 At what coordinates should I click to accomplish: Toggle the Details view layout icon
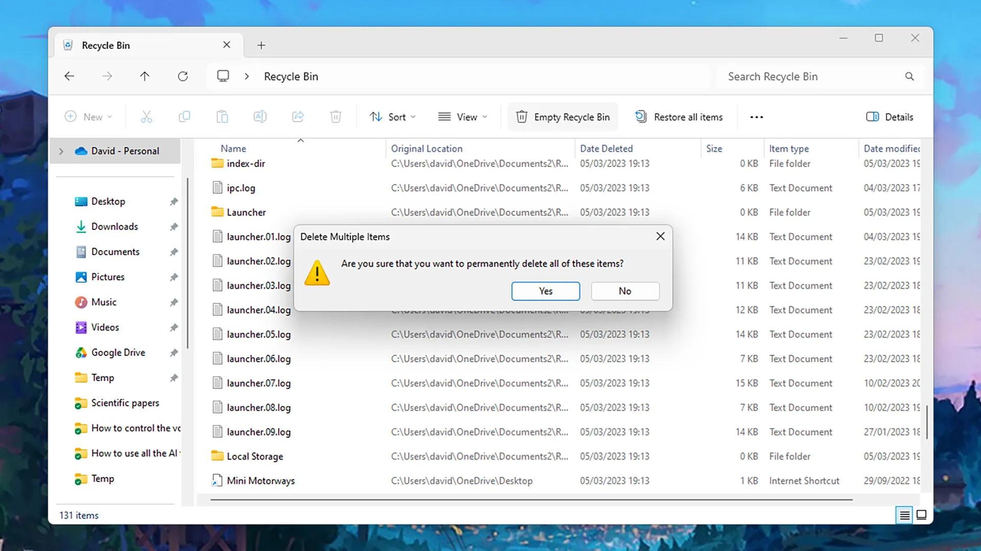click(x=904, y=515)
